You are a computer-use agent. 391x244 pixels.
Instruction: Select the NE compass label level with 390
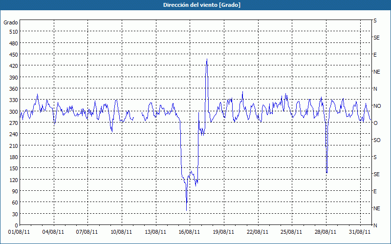click(x=377, y=72)
